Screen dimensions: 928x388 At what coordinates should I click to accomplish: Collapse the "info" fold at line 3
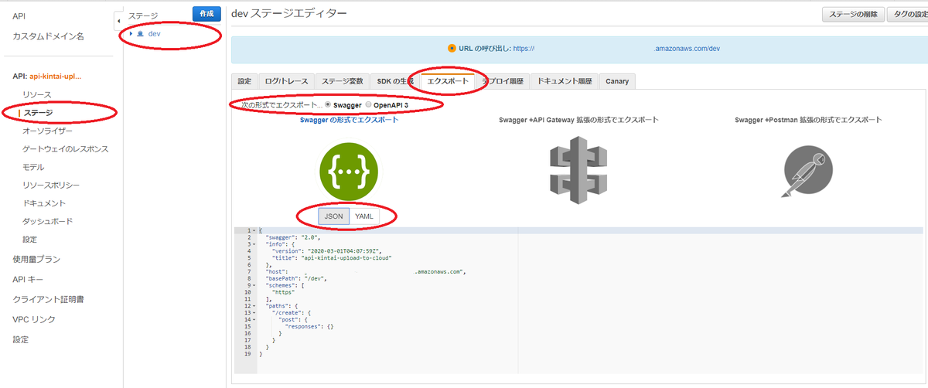point(253,244)
